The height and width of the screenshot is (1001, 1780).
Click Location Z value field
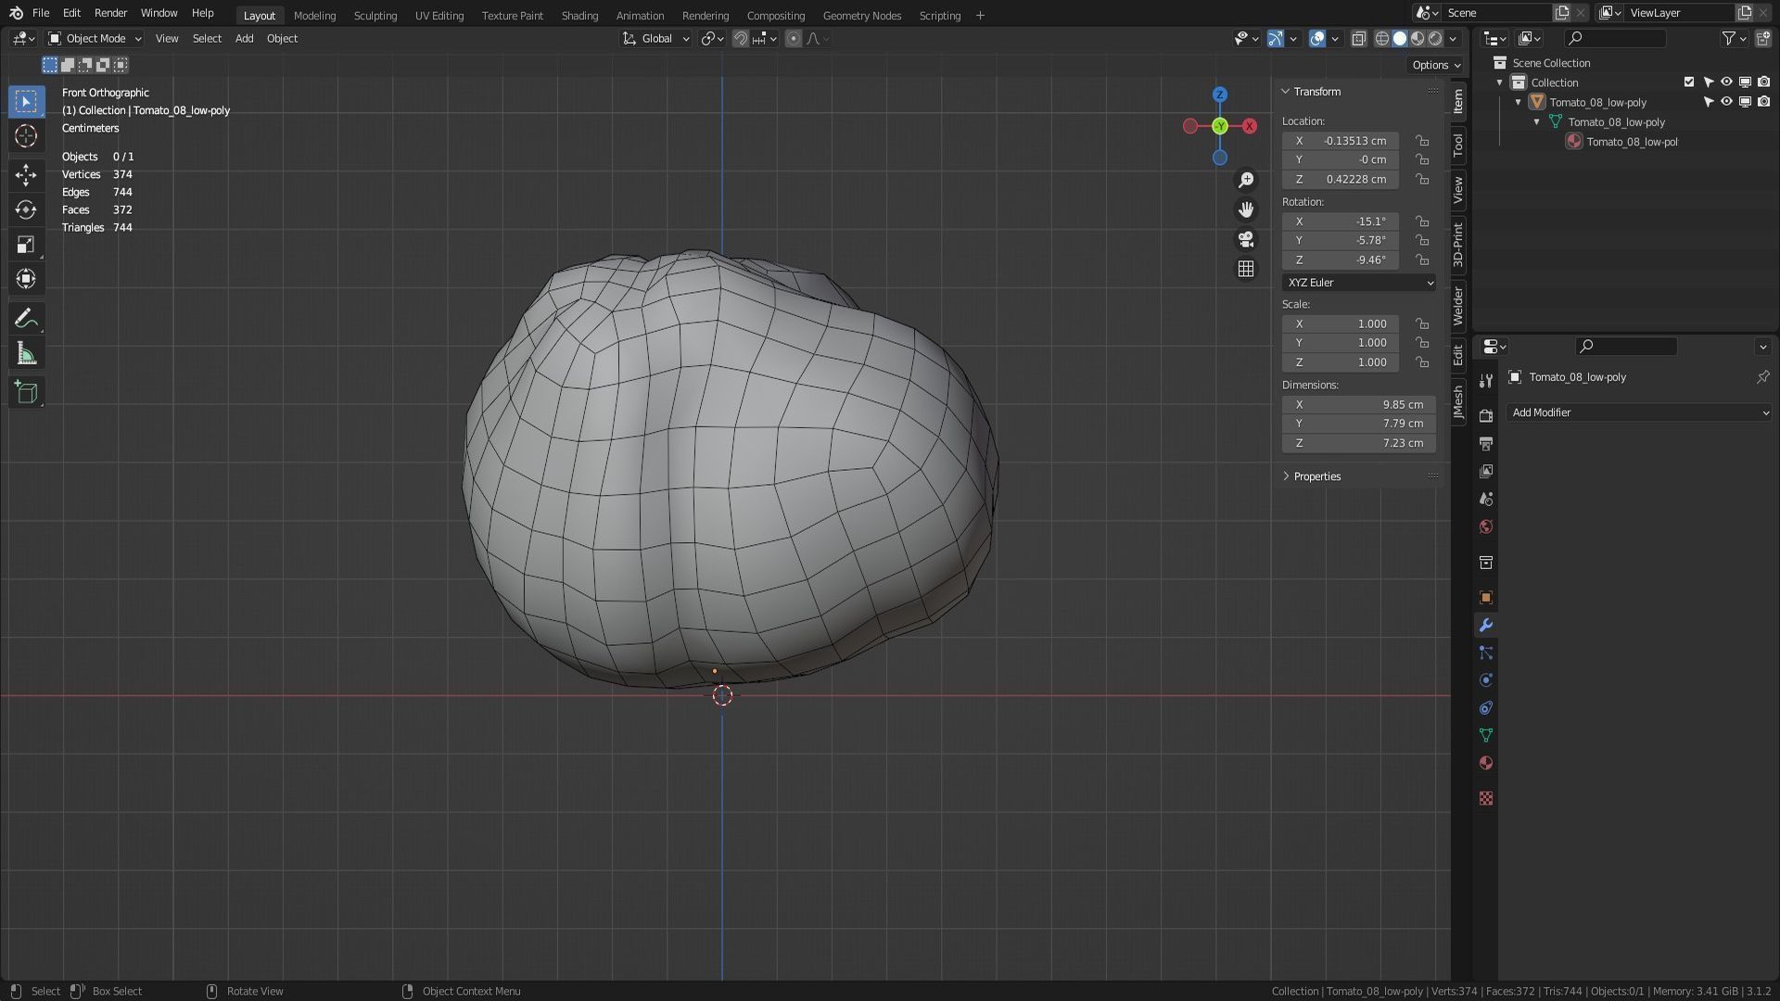[1341, 180]
